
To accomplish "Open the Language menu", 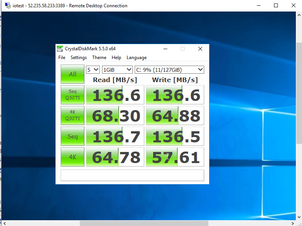I will coord(136,58).
